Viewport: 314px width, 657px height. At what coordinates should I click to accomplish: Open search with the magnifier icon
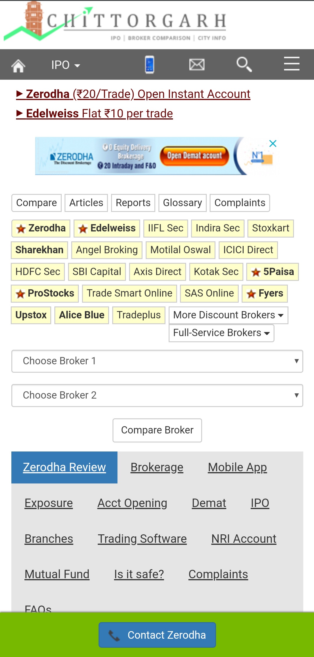point(244,65)
